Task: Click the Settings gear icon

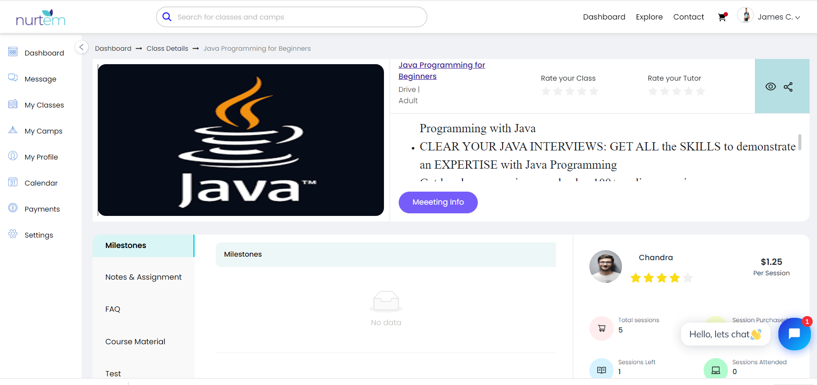Action: pyautogui.click(x=13, y=234)
